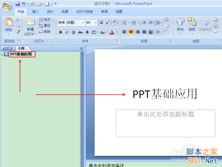
Task: Decrease font size with the small A
Action: point(107,23)
